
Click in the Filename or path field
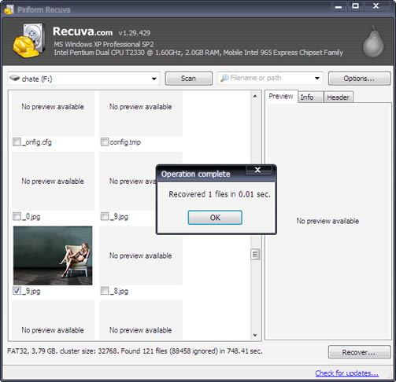point(270,78)
